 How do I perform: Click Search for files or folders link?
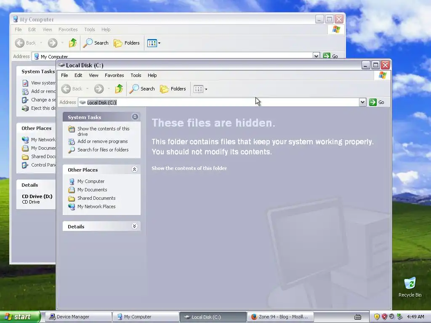pyautogui.click(x=103, y=150)
